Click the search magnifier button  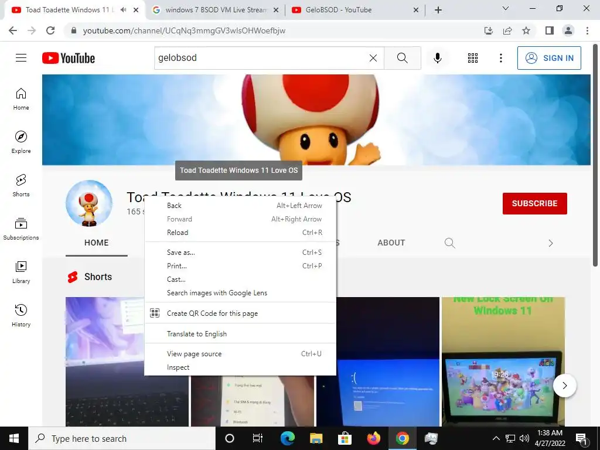click(402, 58)
